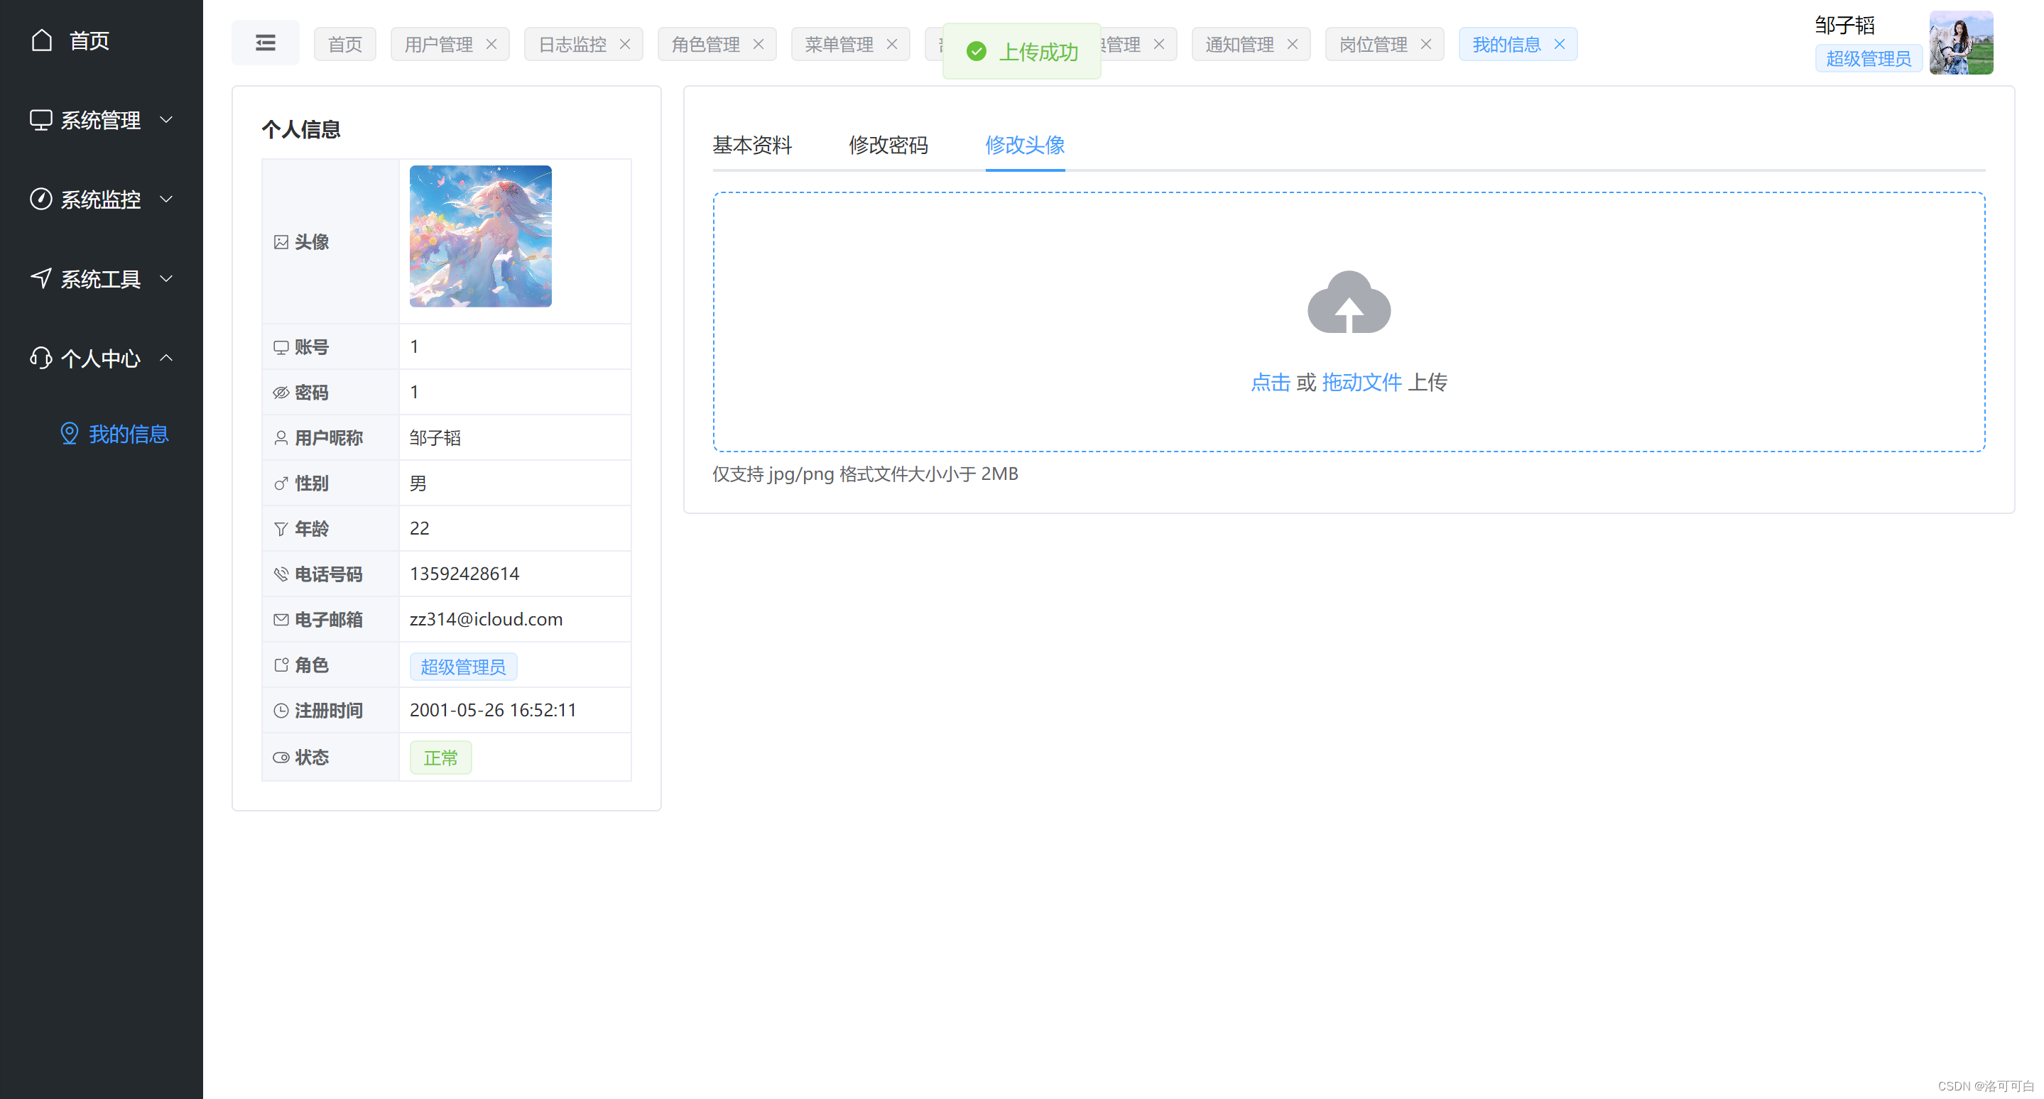Collapse the sidebar with the hamburger icon
2044x1099 pixels.
[x=265, y=43]
